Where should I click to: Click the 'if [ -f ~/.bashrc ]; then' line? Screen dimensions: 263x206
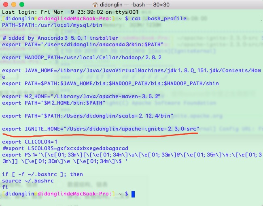[42, 174]
